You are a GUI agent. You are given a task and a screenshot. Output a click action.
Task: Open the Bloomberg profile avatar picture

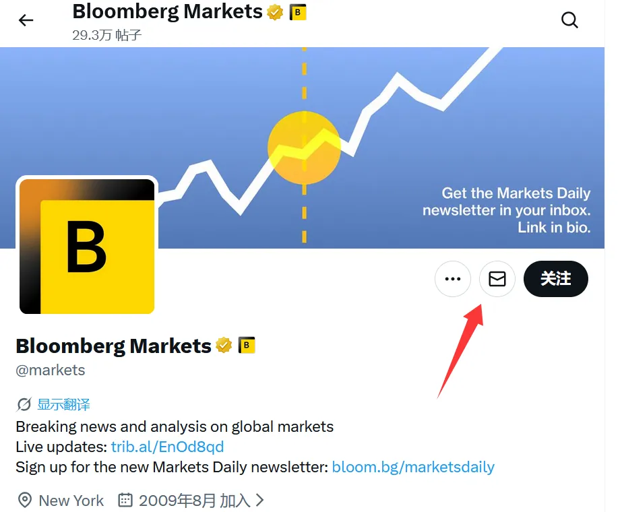click(88, 246)
